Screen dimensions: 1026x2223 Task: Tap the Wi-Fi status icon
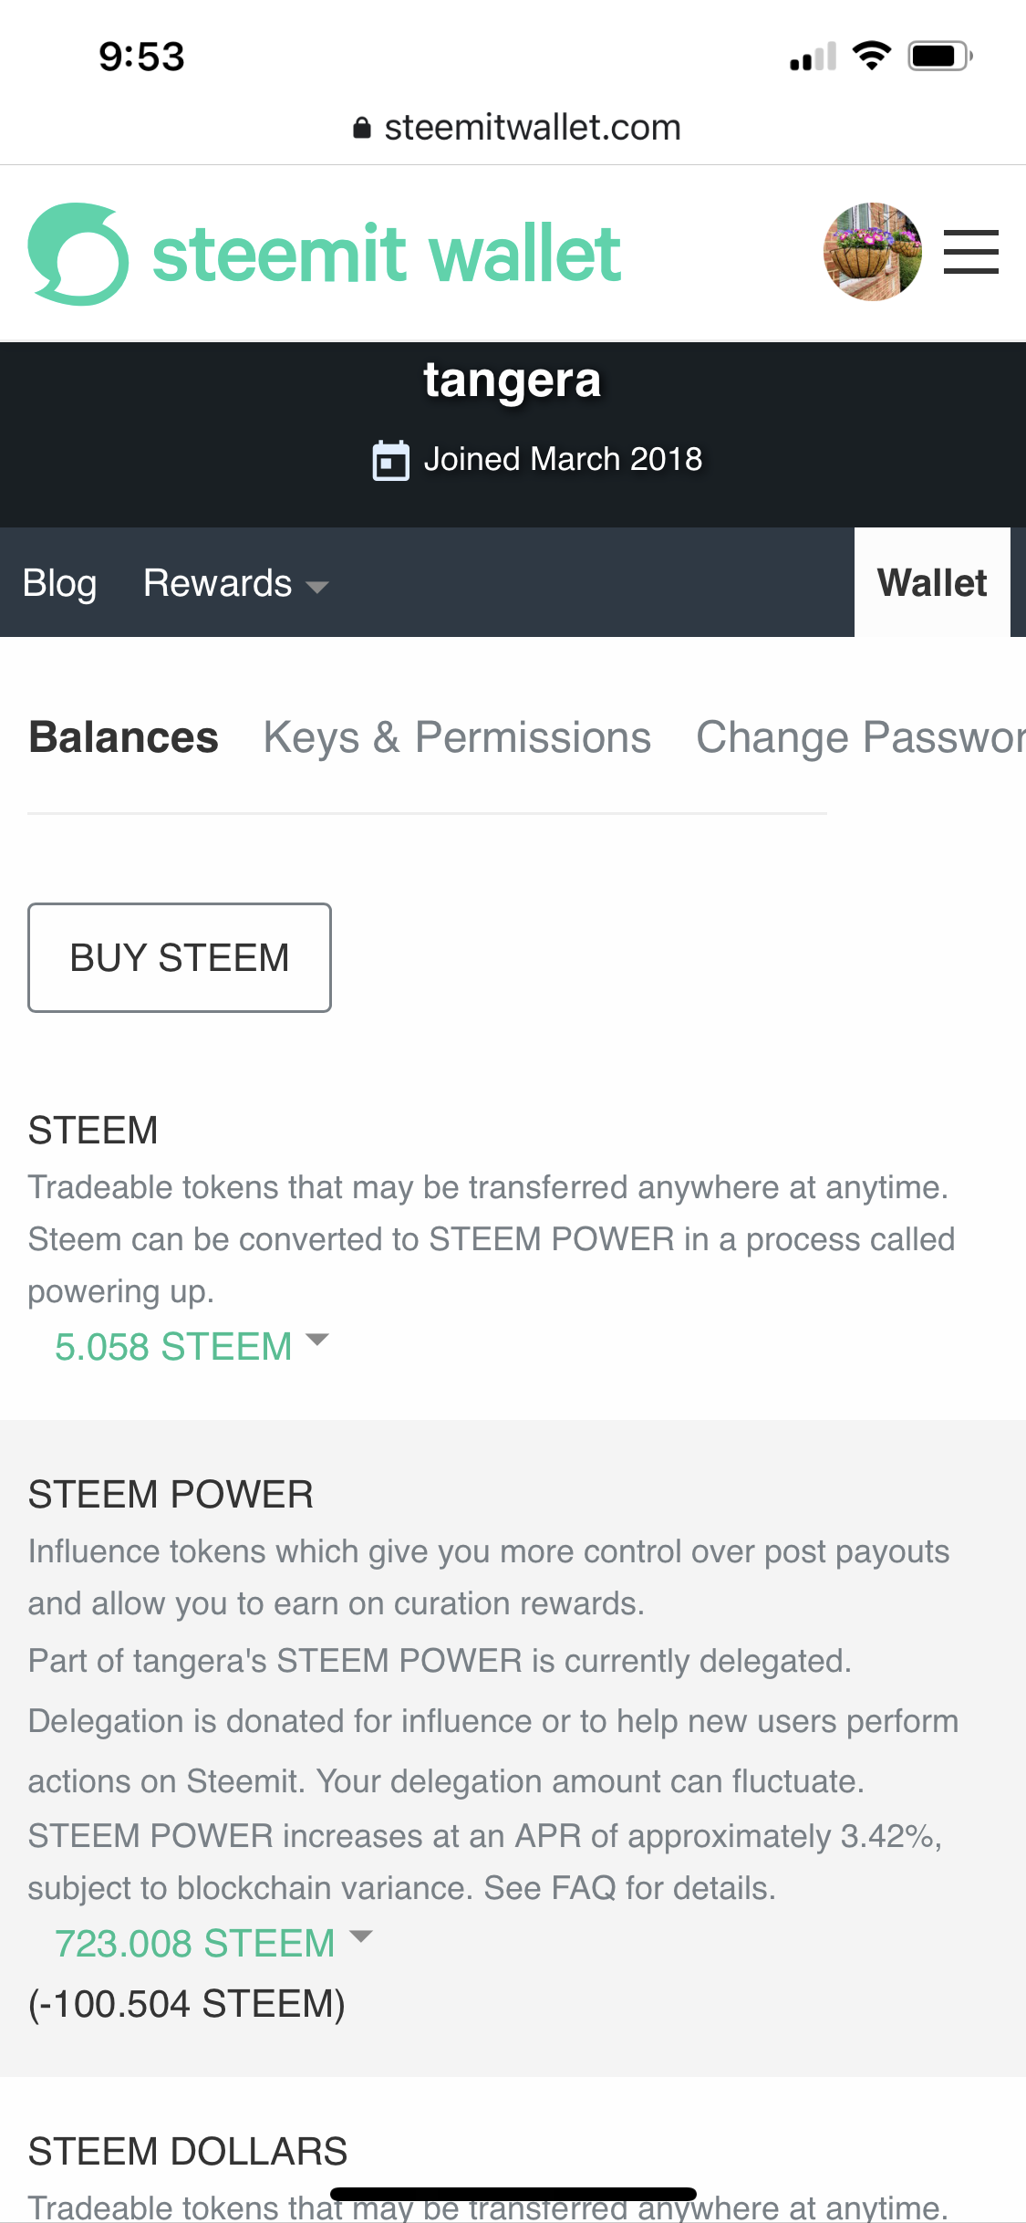pyautogui.click(x=872, y=57)
